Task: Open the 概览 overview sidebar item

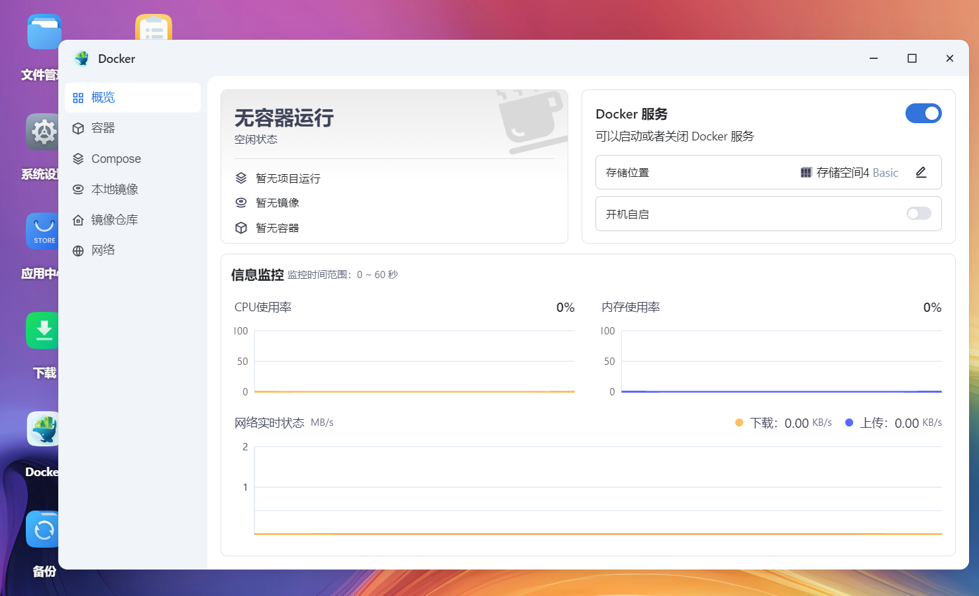Action: [x=132, y=97]
